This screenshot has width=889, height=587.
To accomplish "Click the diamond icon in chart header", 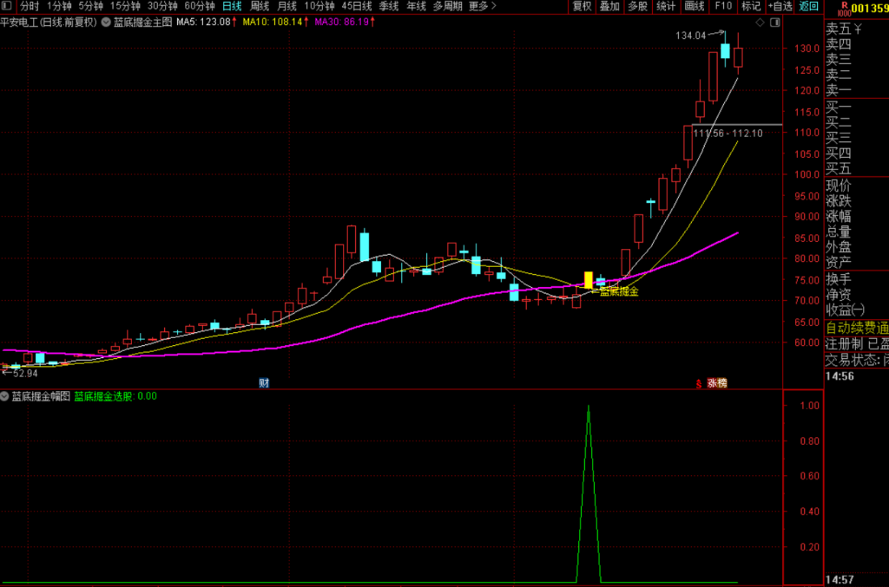I will point(760,22).
